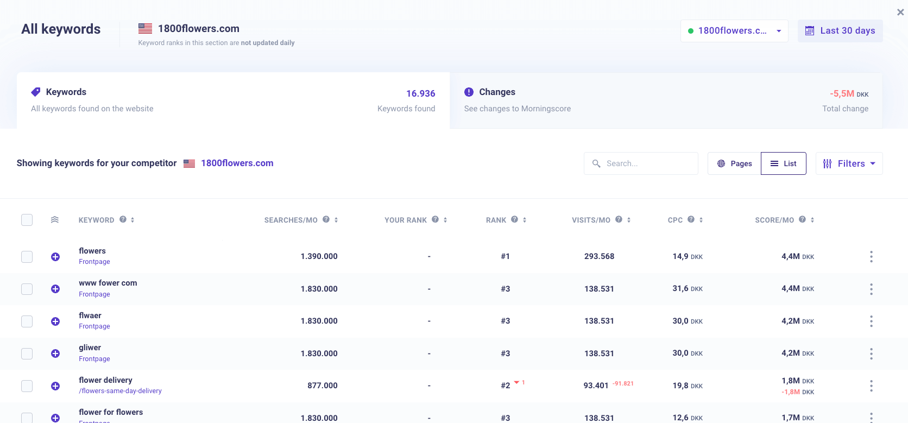Screen dimensions: 908x423
Task: Focus the keyword Search field
Action: (641, 163)
